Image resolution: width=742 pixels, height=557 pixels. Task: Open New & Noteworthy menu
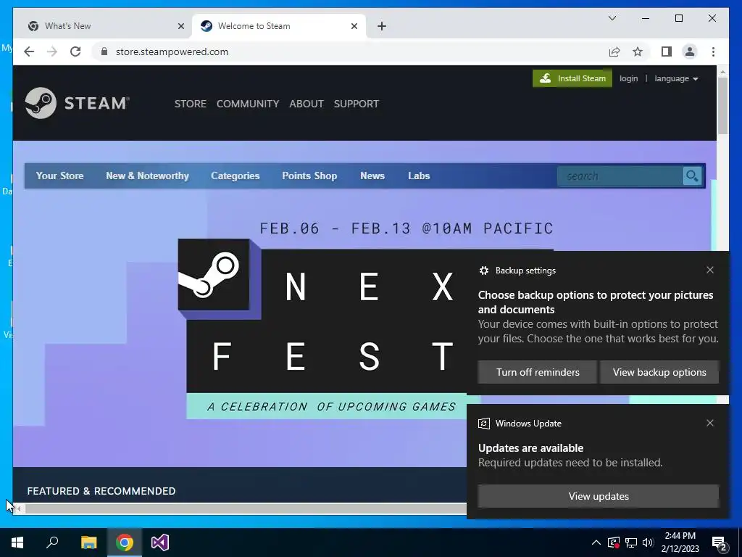[x=147, y=176]
